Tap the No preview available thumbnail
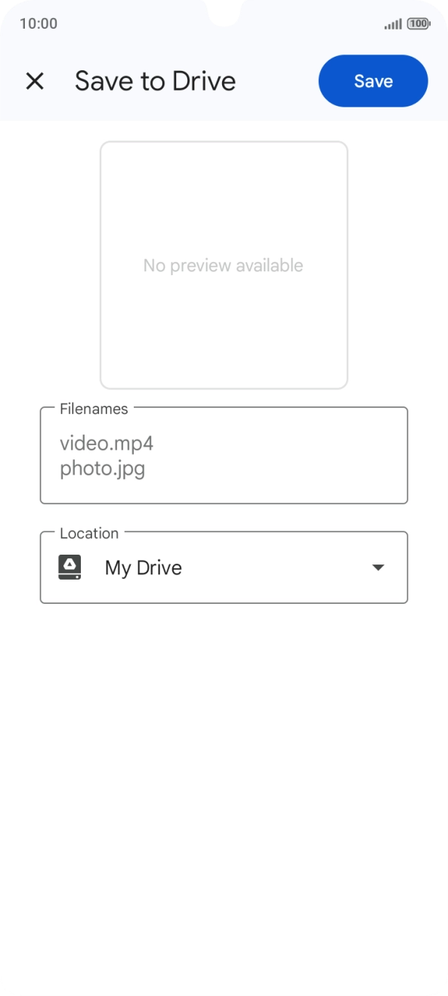 (224, 265)
